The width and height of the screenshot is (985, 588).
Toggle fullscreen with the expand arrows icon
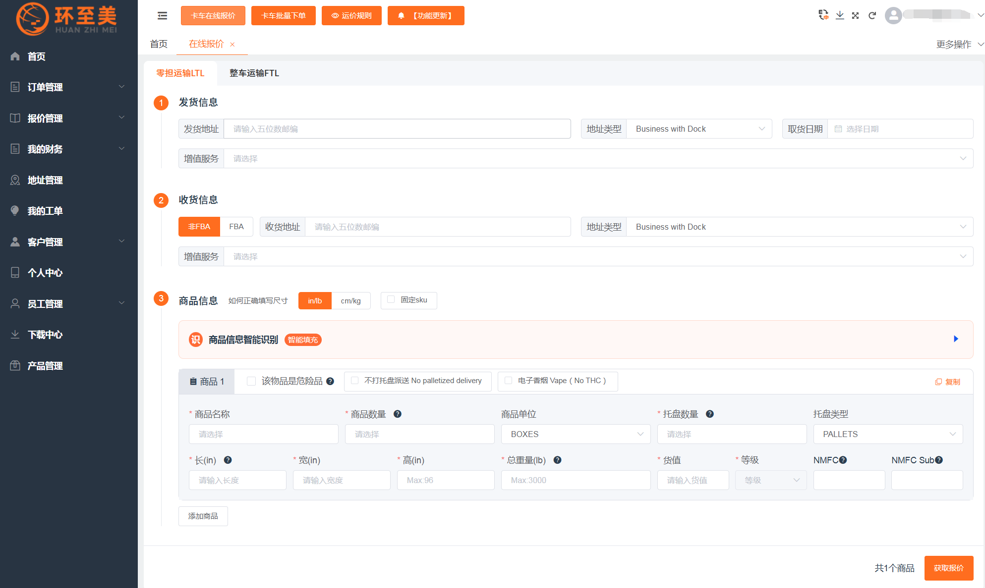coord(856,15)
